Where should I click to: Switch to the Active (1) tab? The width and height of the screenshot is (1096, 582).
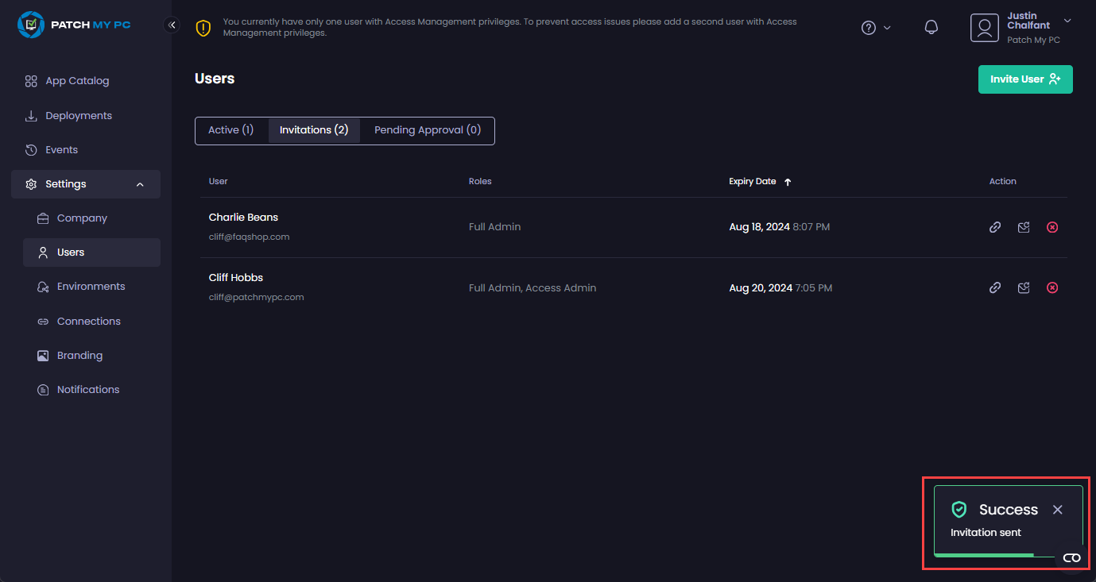230,130
